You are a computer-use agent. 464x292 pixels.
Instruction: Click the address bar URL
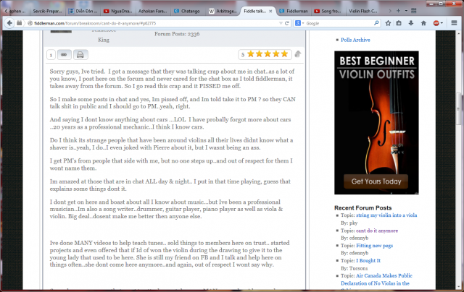95,23
